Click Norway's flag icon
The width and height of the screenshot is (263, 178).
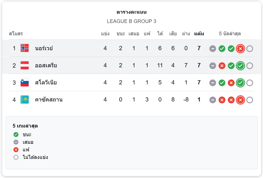[25, 48]
